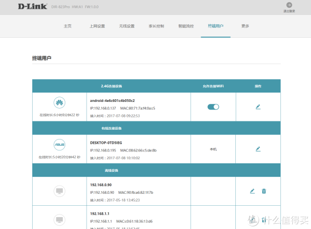Select the 终端用户 tab
This screenshot has height=229, width=311.
216,26
